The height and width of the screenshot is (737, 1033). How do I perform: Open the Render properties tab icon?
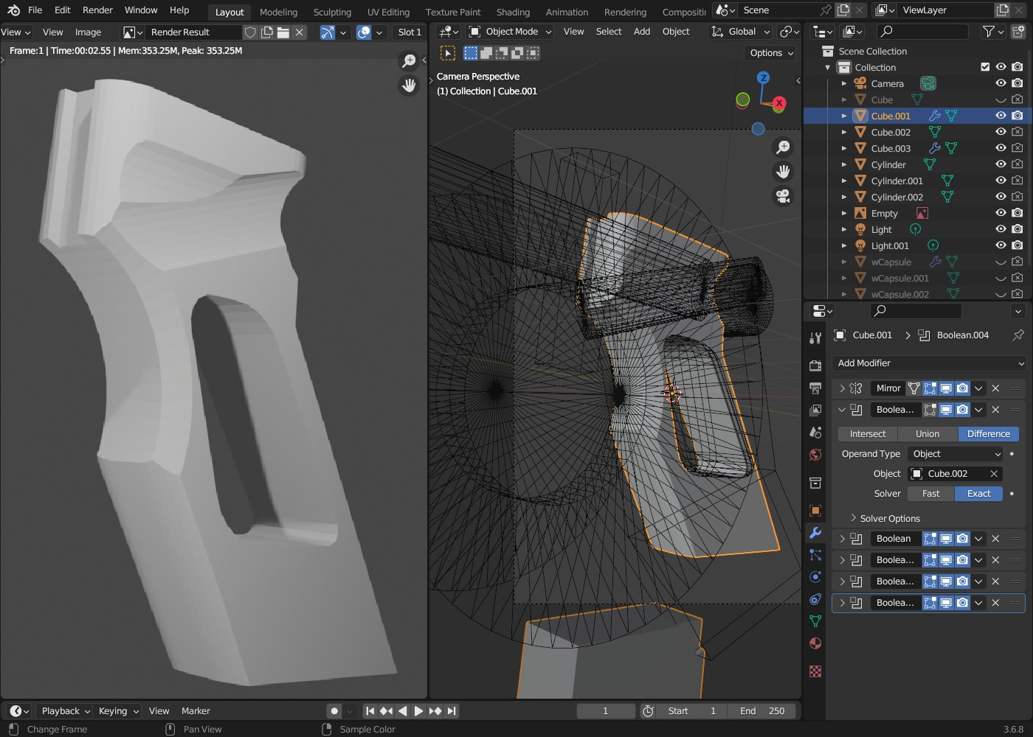coord(815,366)
